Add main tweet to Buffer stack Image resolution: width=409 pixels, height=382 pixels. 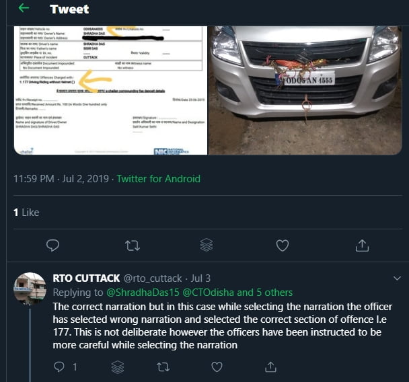207,245
